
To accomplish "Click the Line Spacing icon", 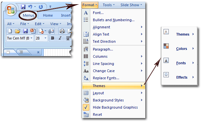I will tap(86, 64).
